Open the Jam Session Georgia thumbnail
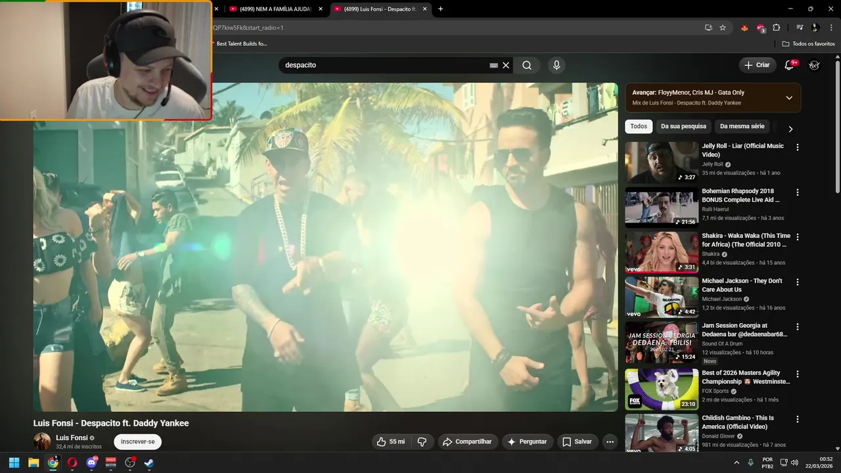Image resolution: width=841 pixels, height=473 pixels. point(662,342)
